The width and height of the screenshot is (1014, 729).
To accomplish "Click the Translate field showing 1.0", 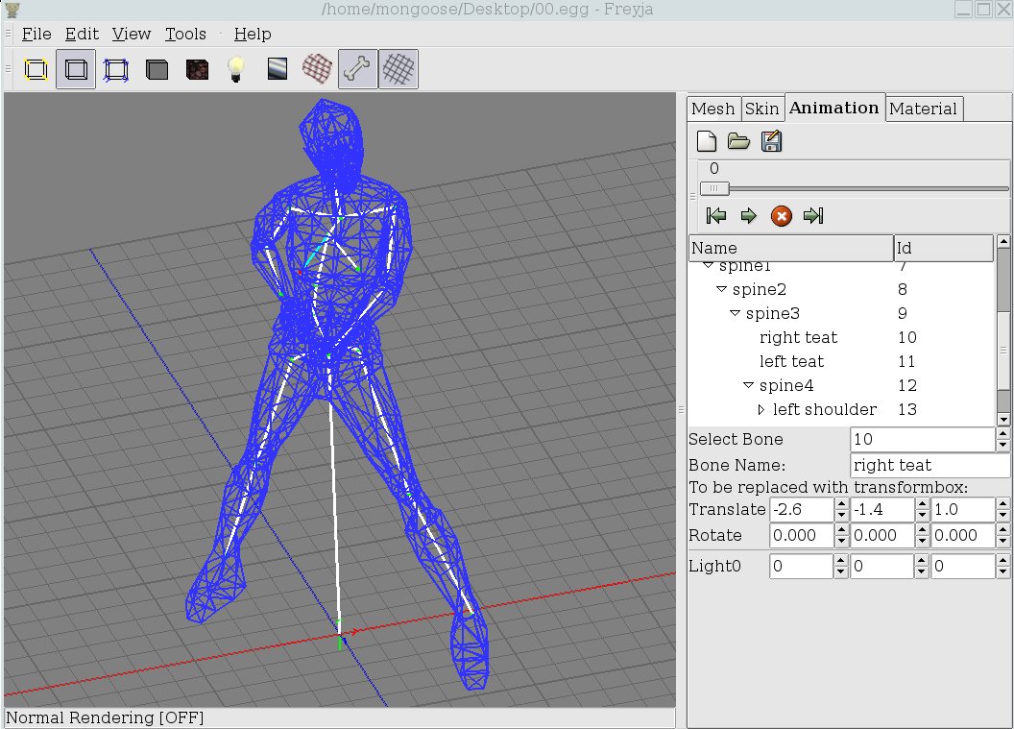I will coord(963,510).
